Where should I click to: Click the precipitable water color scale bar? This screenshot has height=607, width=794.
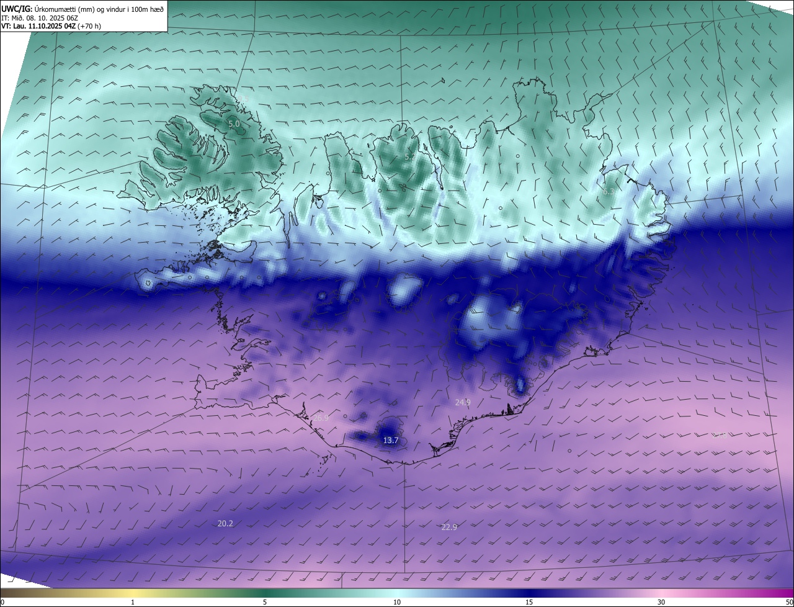pos(397,593)
